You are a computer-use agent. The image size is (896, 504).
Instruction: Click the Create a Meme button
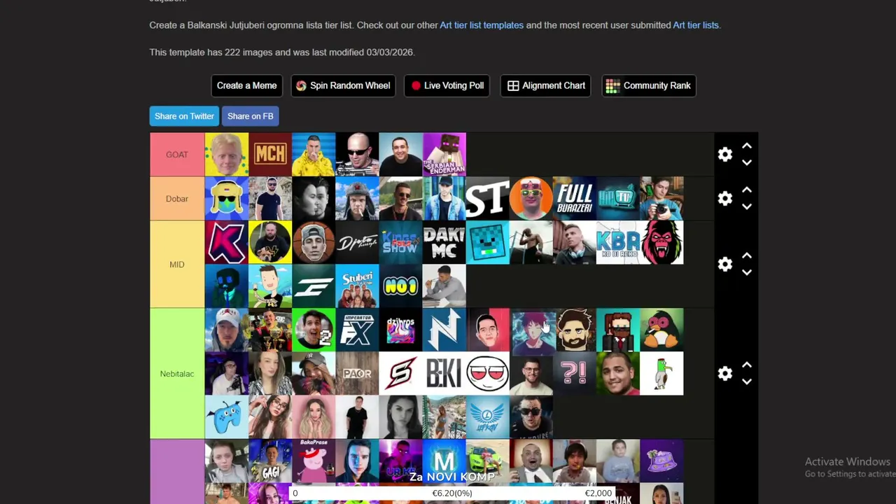(246, 85)
